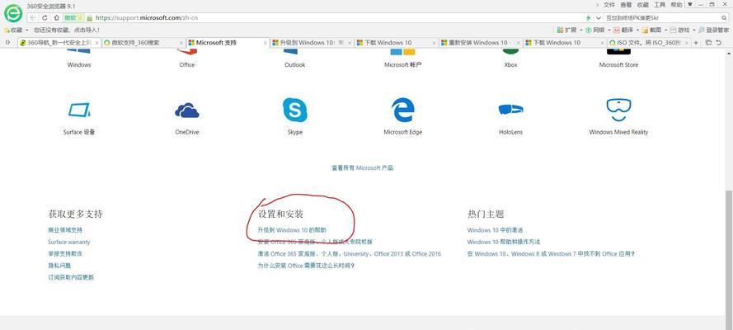The height and width of the screenshot is (330, 733).
Task: Open the 截图 screenshot tool
Action: pos(651,30)
